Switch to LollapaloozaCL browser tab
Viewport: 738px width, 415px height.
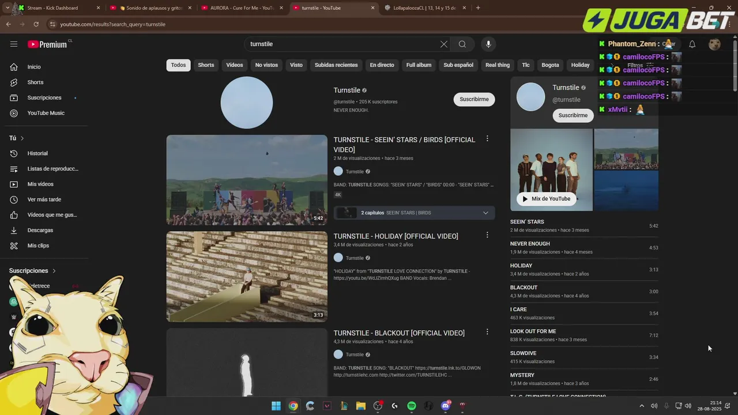[x=426, y=8]
